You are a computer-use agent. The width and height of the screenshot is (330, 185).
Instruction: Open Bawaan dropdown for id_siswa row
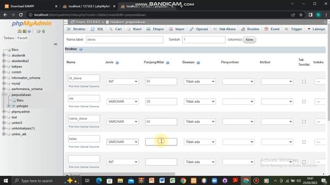200,81
